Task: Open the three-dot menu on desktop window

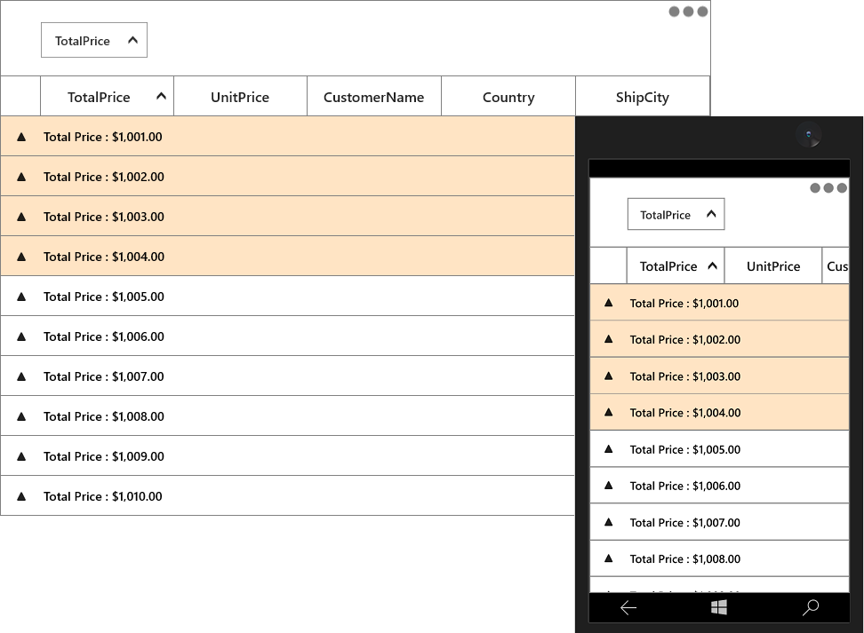Action: pos(688,12)
